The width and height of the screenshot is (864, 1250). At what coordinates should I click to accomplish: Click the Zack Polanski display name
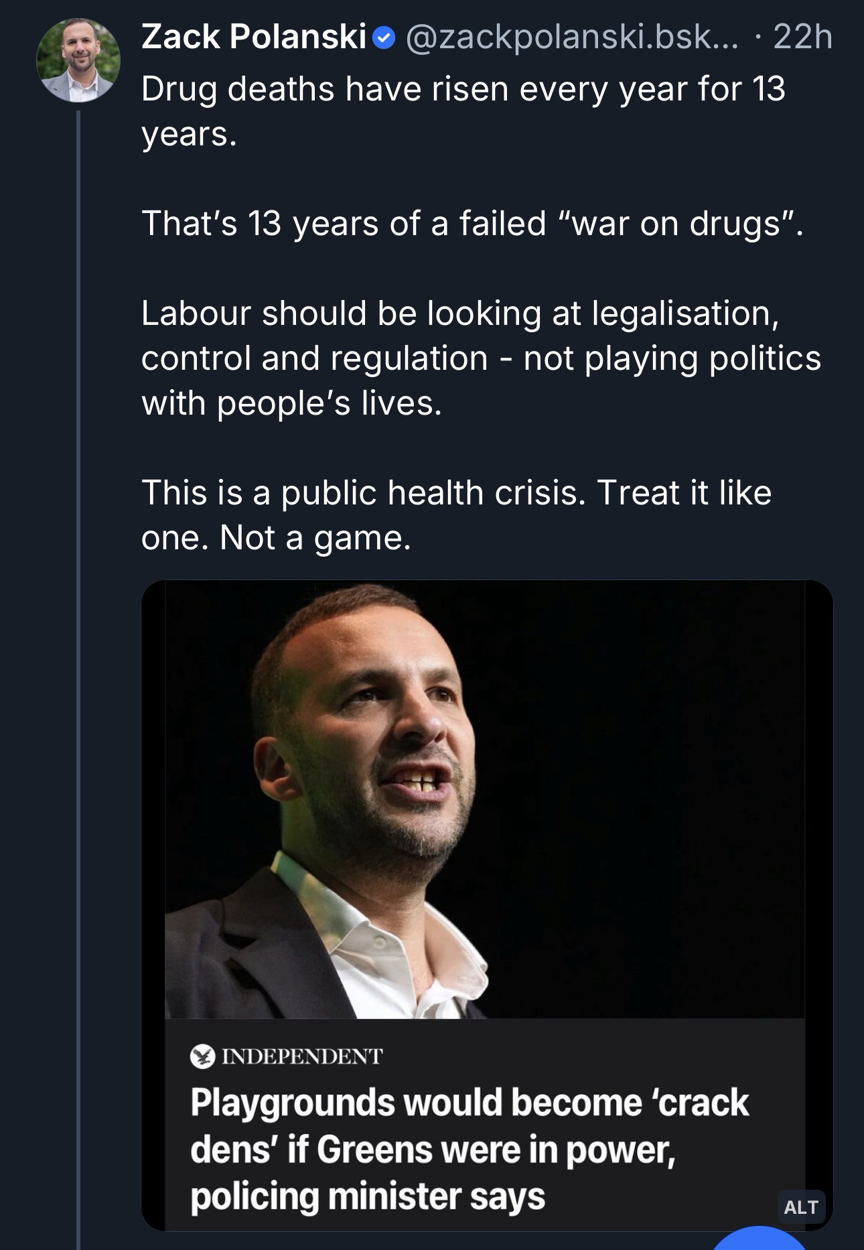[253, 37]
